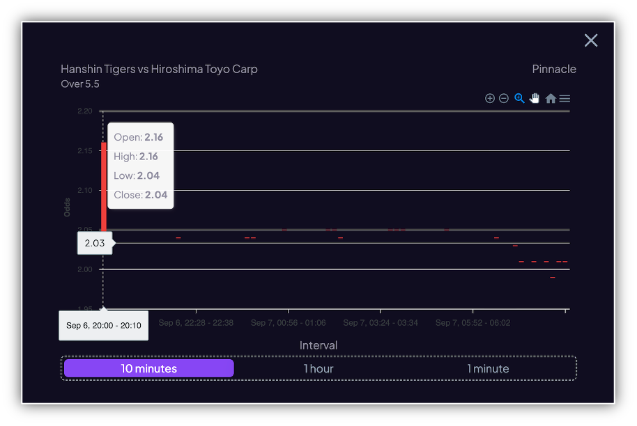Select the 10 minutes interval
Image resolution: width=637 pixels, height=426 pixels.
[148, 368]
